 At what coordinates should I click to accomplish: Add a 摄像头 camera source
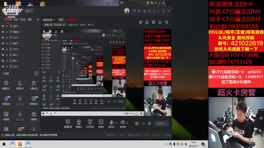[79, 124]
